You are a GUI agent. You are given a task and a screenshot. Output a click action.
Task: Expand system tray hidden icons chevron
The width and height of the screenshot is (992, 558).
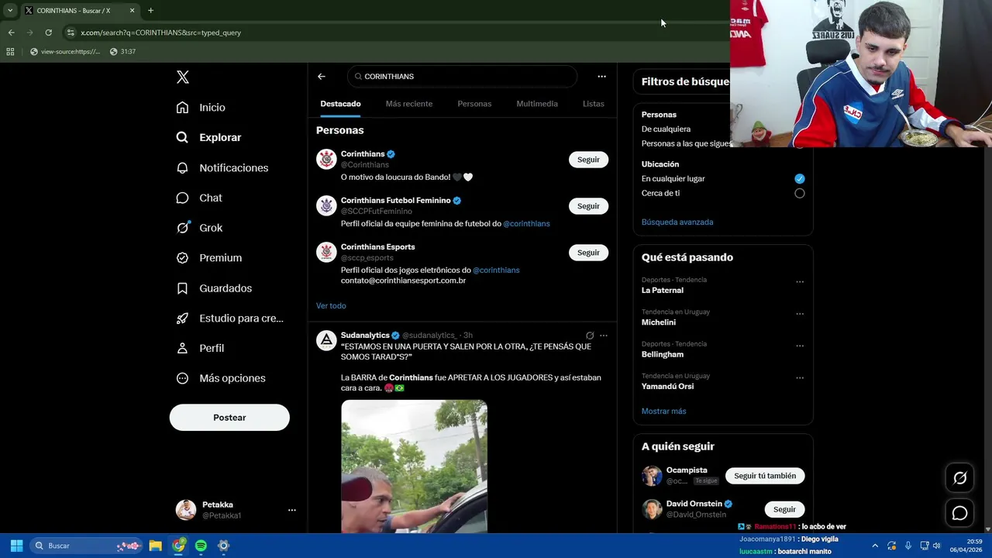(875, 546)
